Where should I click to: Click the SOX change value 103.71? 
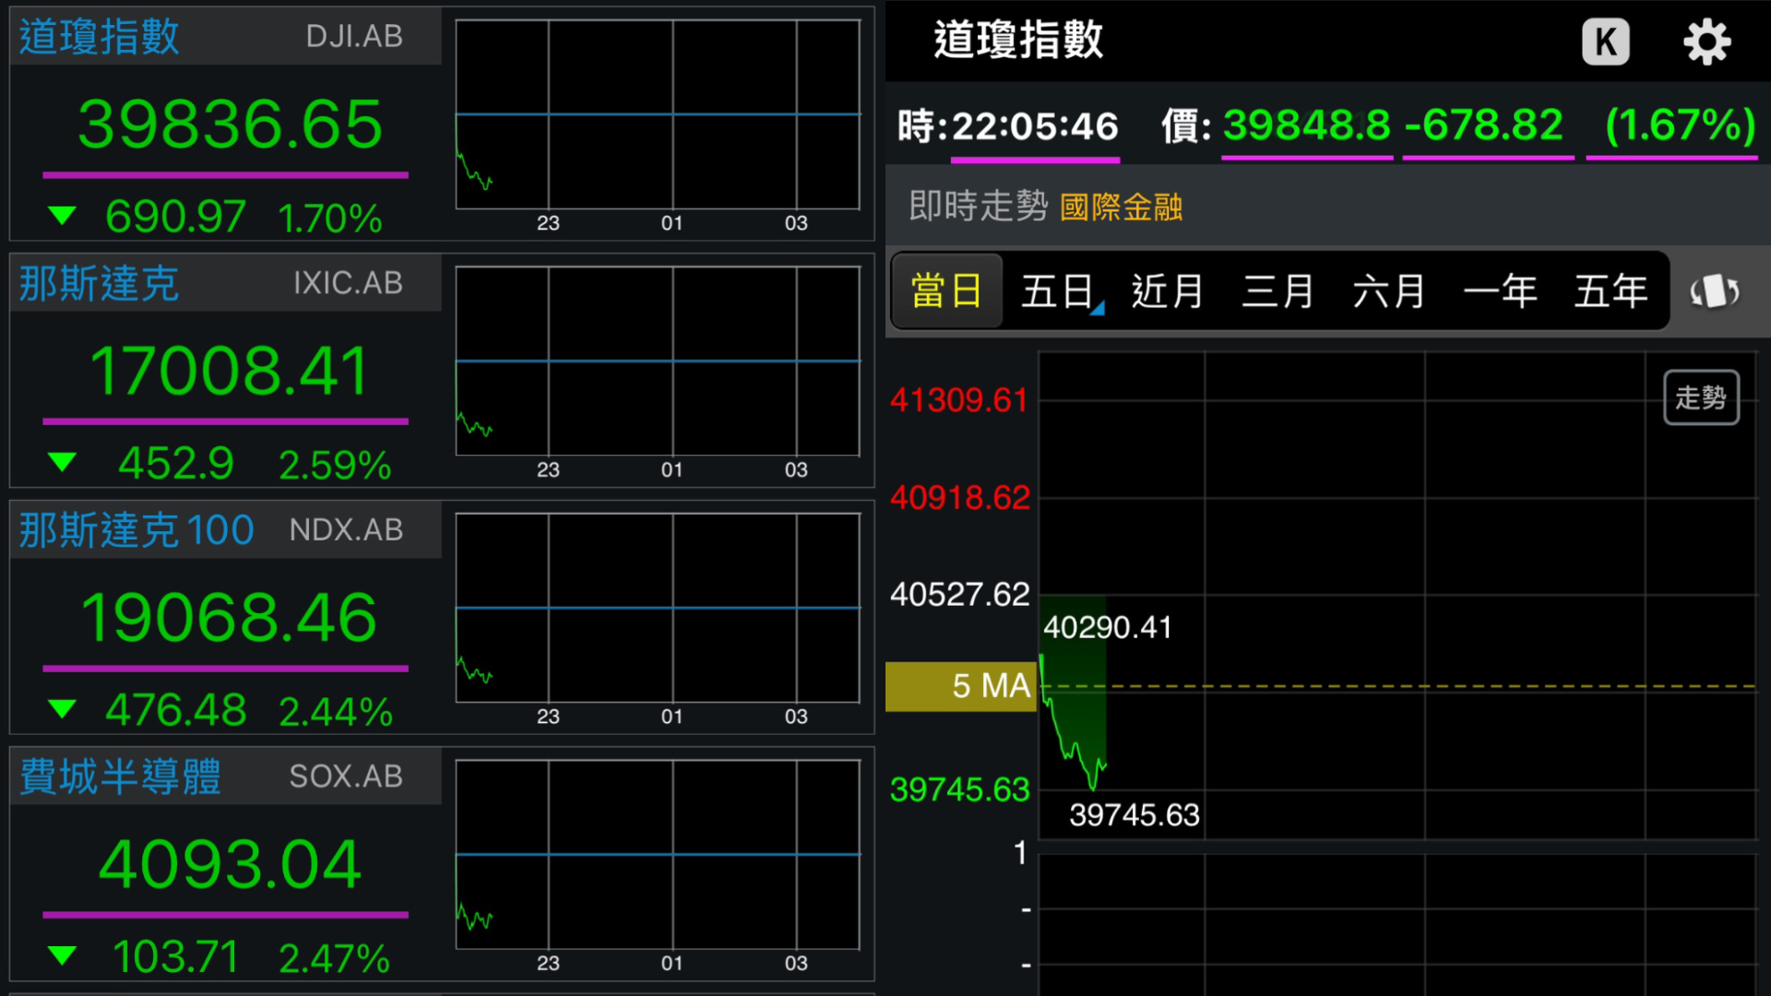pos(175,957)
